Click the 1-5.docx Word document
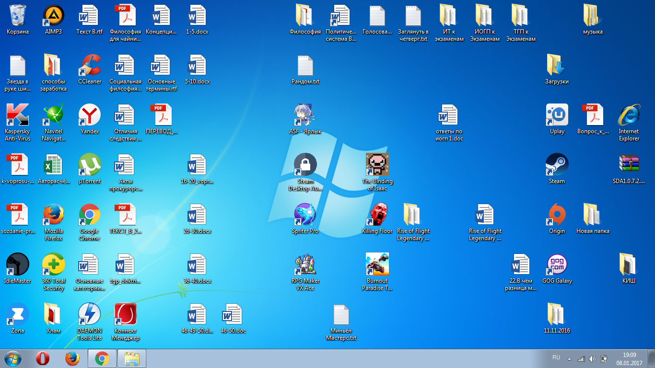 [198, 16]
